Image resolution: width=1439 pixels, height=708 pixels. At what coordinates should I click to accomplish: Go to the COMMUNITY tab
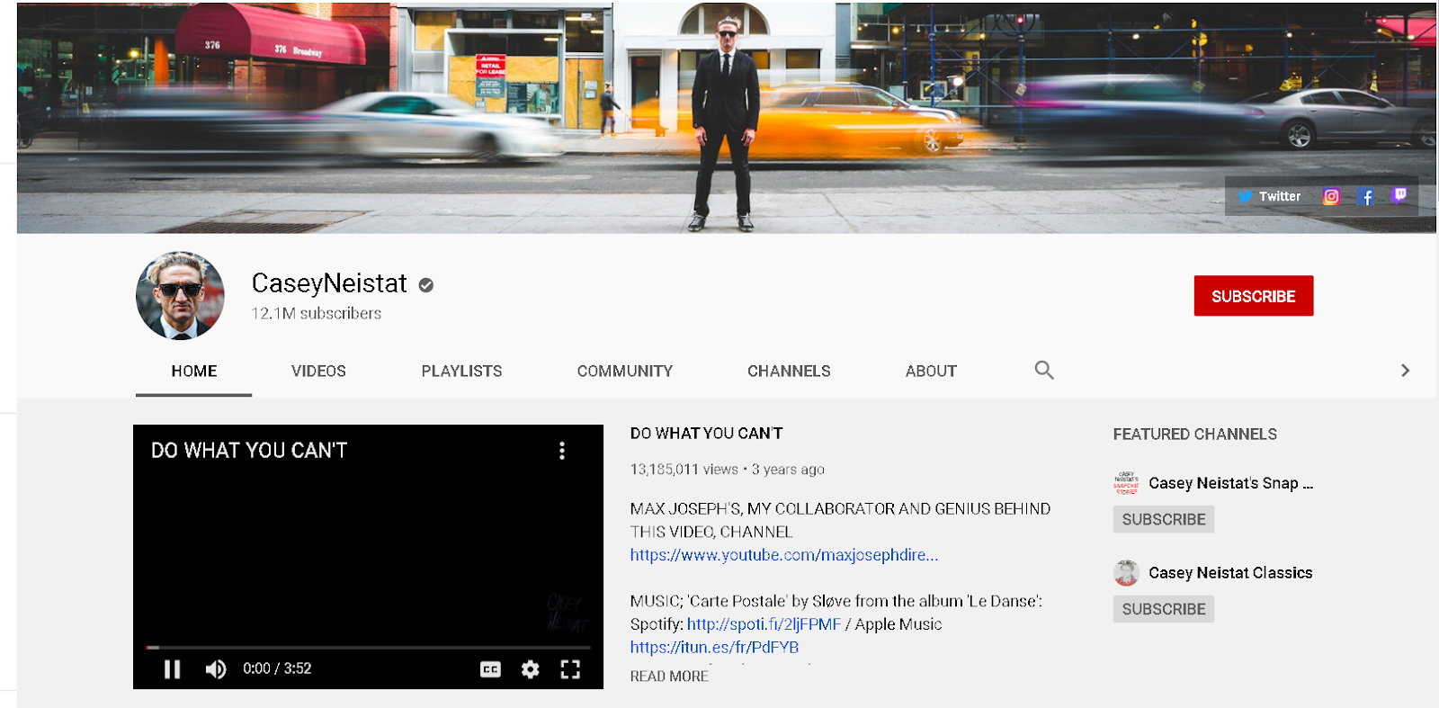tap(625, 371)
